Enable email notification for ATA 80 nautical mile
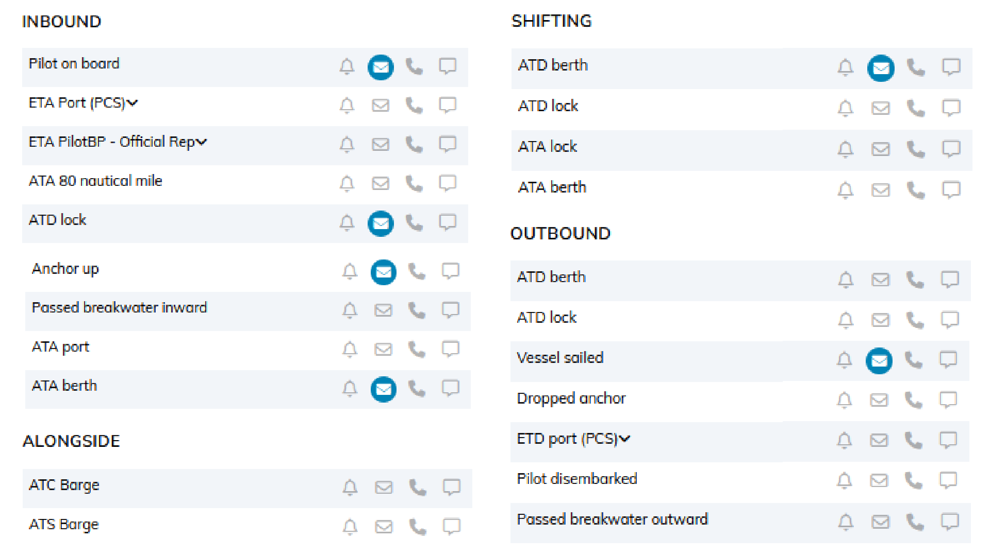The width and height of the screenshot is (990, 556). pyautogui.click(x=381, y=183)
